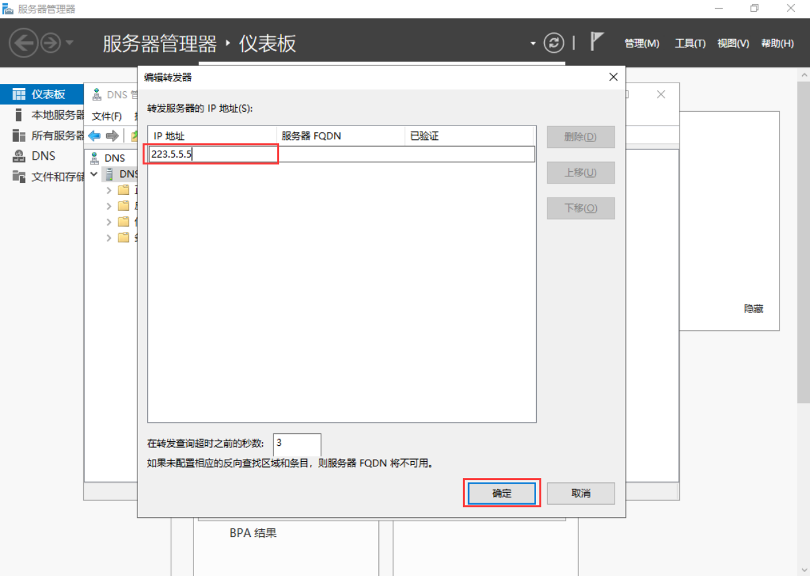
Task: Open the 工具(T) menu
Action: click(690, 44)
